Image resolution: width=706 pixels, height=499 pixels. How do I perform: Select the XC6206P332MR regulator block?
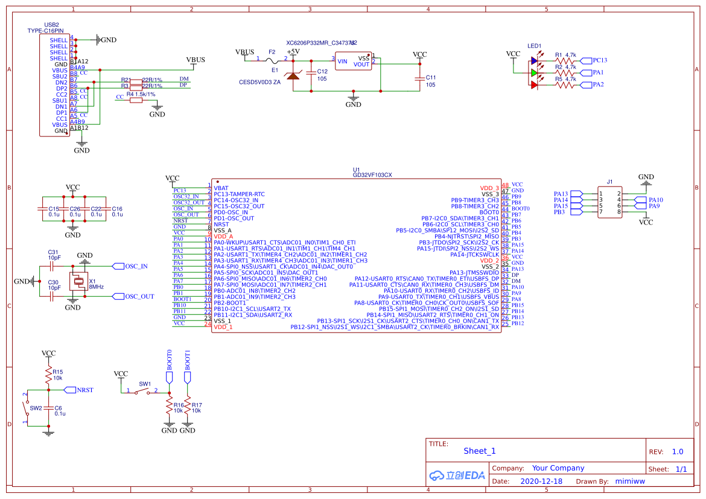[x=354, y=62]
